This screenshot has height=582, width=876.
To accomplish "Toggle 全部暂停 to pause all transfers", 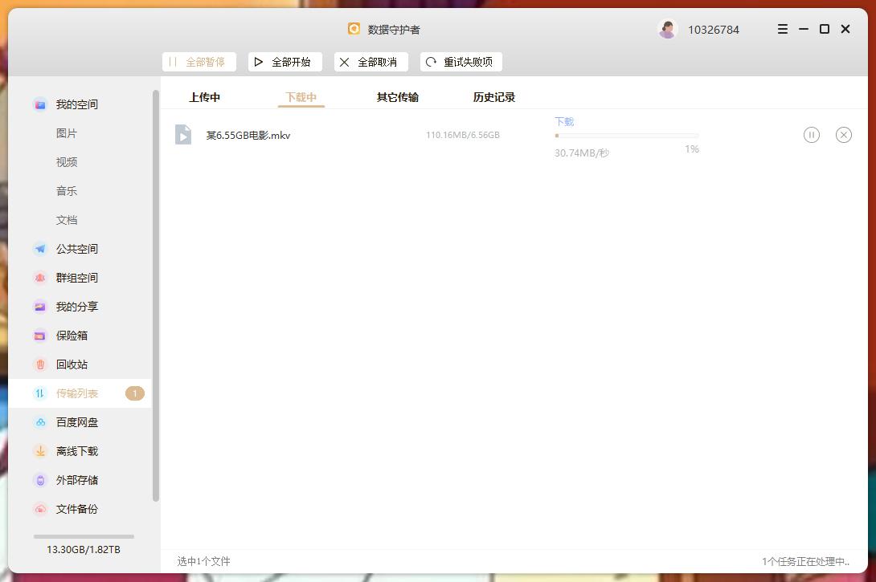I will point(199,62).
